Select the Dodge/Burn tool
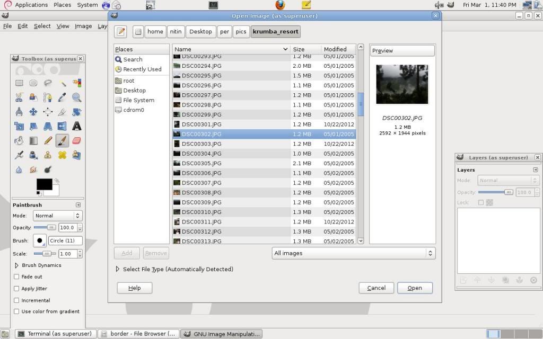The width and height of the screenshot is (543, 339). [x=48, y=169]
